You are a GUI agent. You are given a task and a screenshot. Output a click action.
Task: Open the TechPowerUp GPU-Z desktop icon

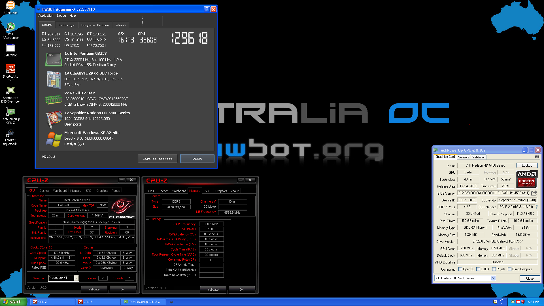tap(10, 116)
